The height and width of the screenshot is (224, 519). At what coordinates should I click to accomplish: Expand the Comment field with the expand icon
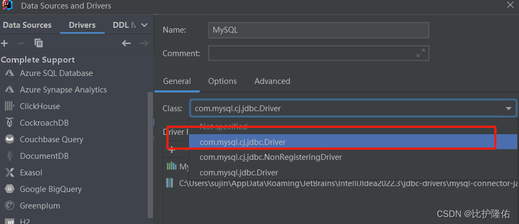coord(420,53)
